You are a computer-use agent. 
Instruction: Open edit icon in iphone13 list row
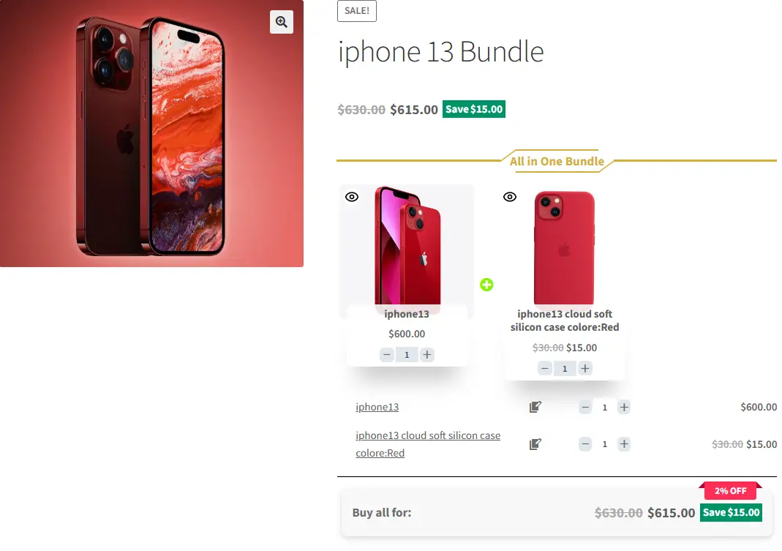pos(535,407)
